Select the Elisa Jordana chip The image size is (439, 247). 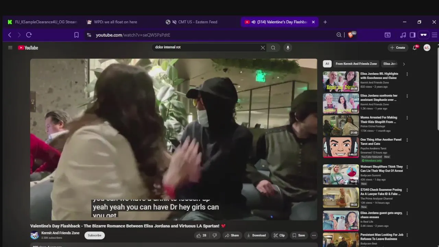[x=390, y=64]
